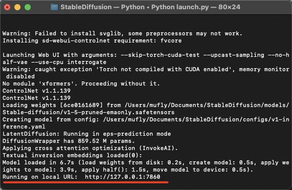Image resolution: width=292 pixels, height=190 pixels.
Task: Click the 'LatentDiffusion: Running in eps-prediction mode' line
Action: [x=87, y=134]
